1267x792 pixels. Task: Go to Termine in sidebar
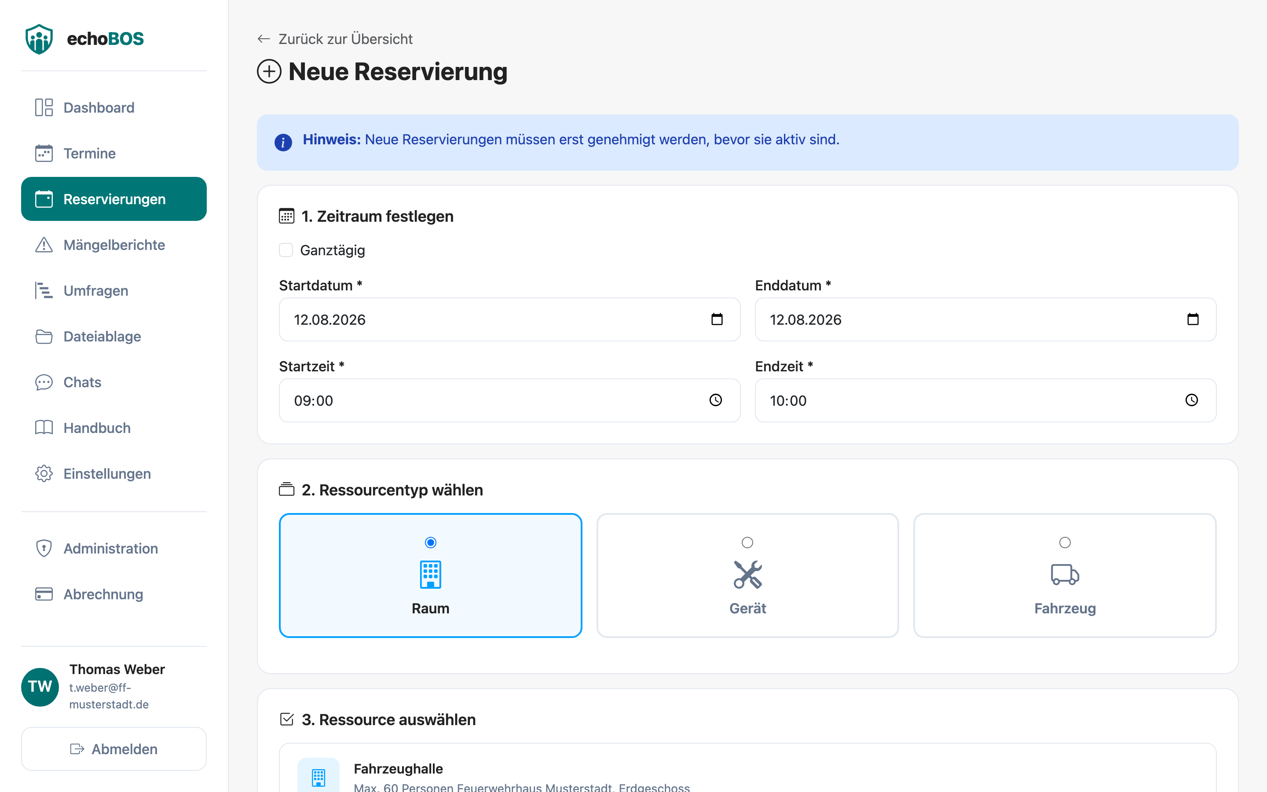[x=114, y=154]
